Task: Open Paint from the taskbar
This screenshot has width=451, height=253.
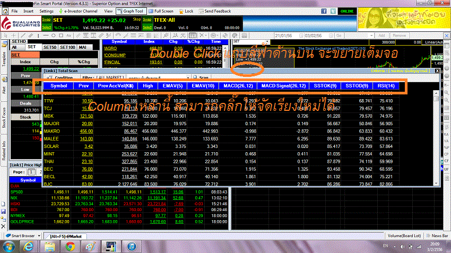Action: (x=90, y=247)
